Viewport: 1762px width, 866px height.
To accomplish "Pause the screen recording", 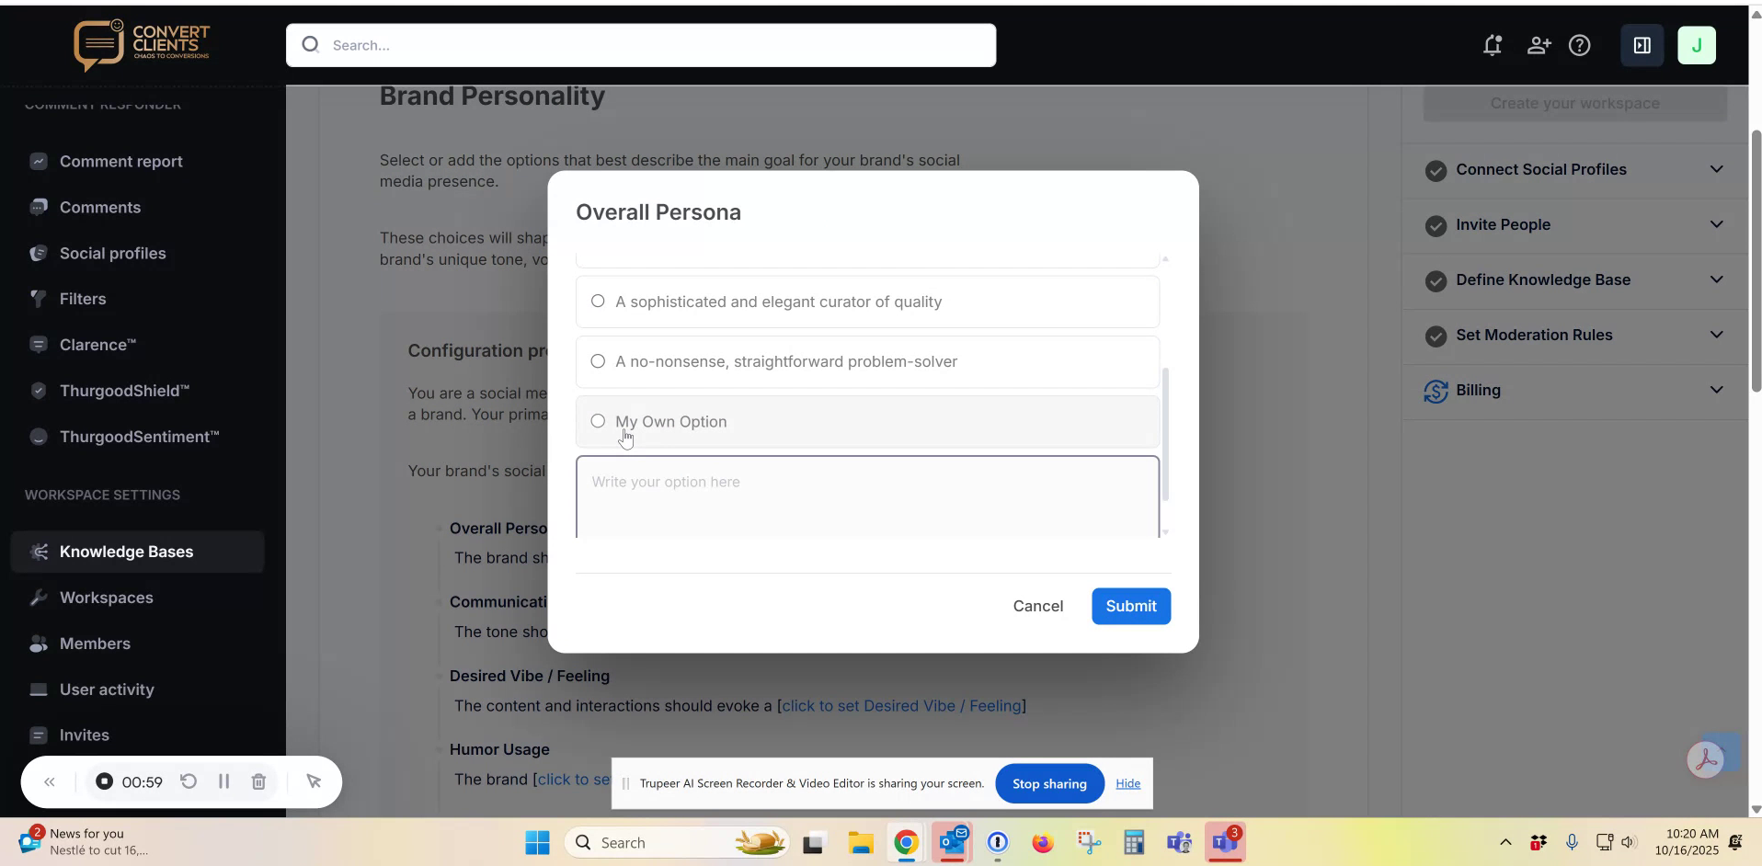I will click(223, 781).
